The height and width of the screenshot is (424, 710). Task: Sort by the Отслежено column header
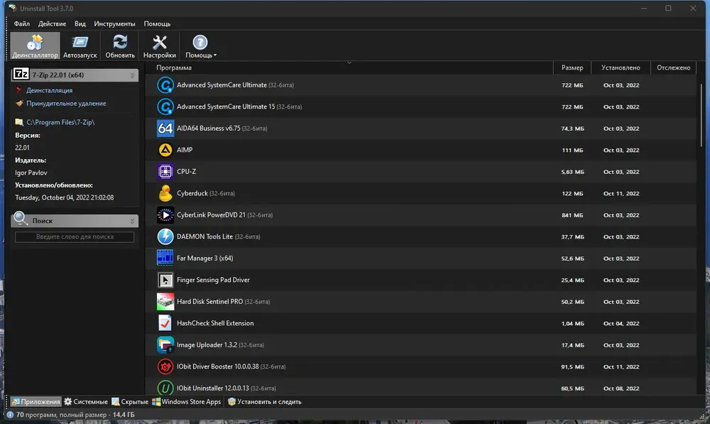click(x=673, y=67)
